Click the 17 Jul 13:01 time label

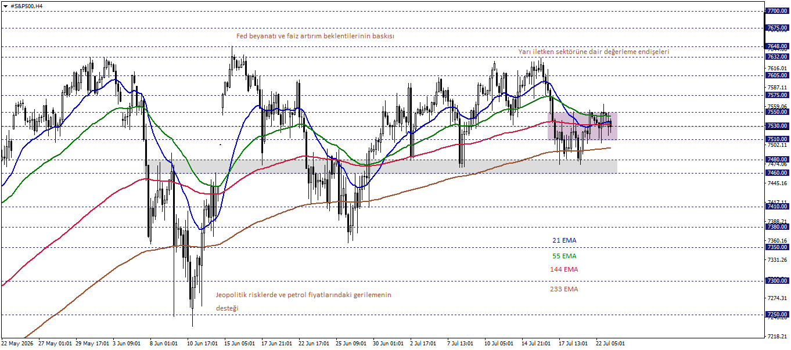(574, 344)
